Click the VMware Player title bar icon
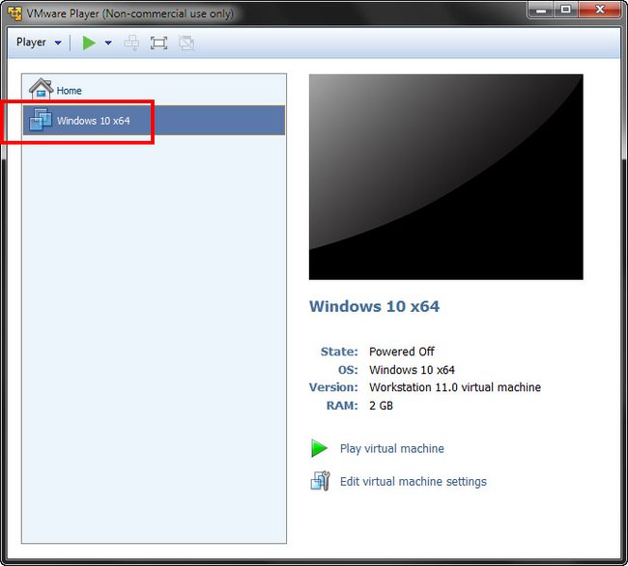The width and height of the screenshot is (628, 566). [14, 14]
